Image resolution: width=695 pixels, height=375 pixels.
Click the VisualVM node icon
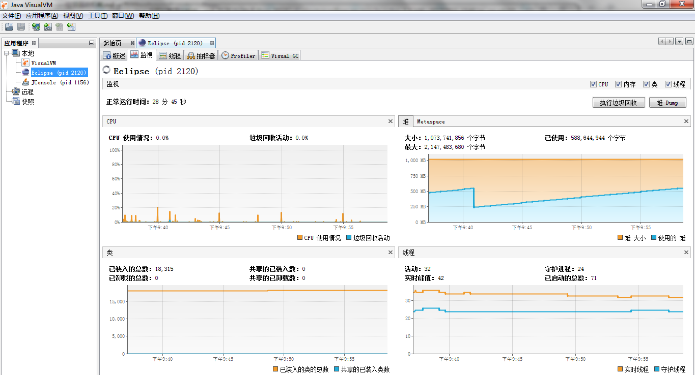click(x=25, y=63)
